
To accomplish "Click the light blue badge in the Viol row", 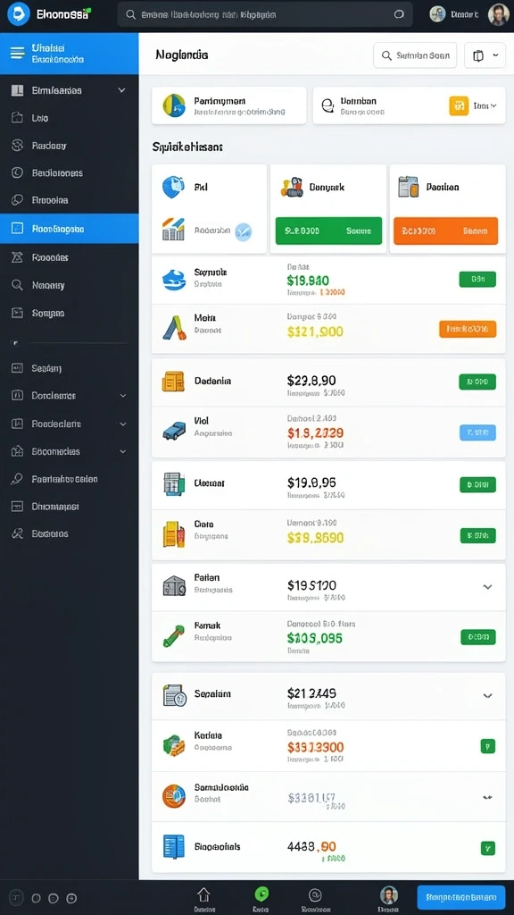I will click(x=478, y=432).
